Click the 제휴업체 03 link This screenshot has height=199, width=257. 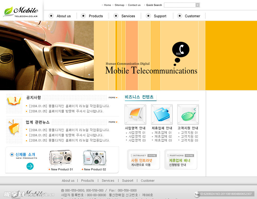163,140
